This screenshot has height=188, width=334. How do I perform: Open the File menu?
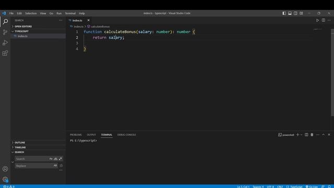[11, 13]
